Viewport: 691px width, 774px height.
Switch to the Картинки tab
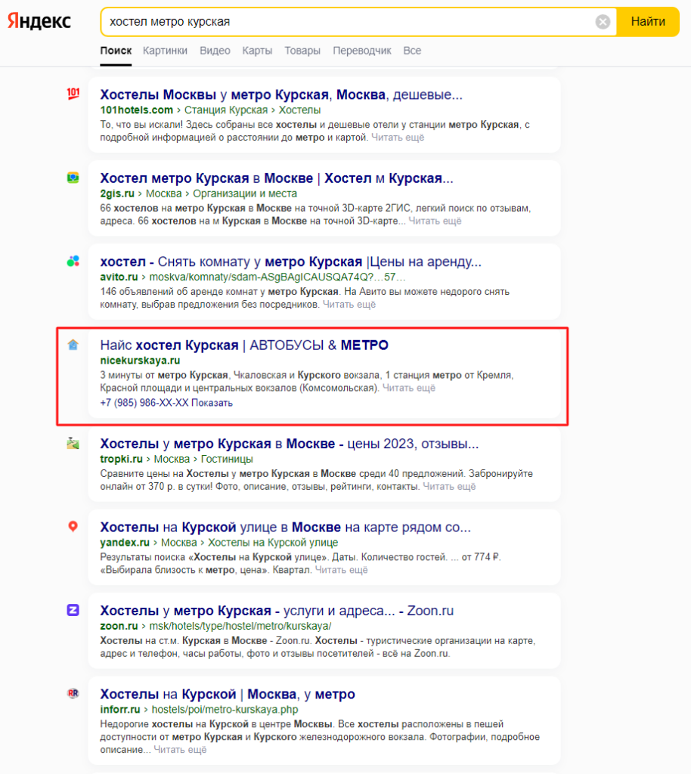point(165,51)
